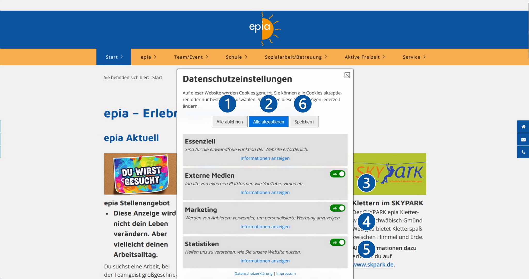Click the home icon in right sidebar
Image resolution: width=529 pixels, height=279 pixels.
pos(523,127)
